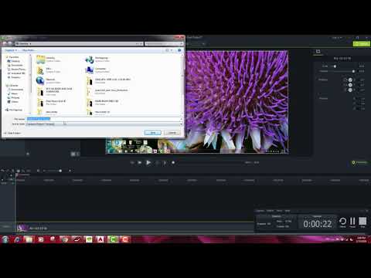Open the file name history dropdown arrow
The width and height of the screenshot is (371, 278).
[181, 119]
